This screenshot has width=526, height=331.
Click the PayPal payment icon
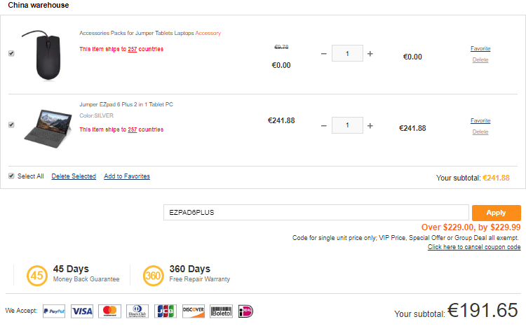click(54, 311)
